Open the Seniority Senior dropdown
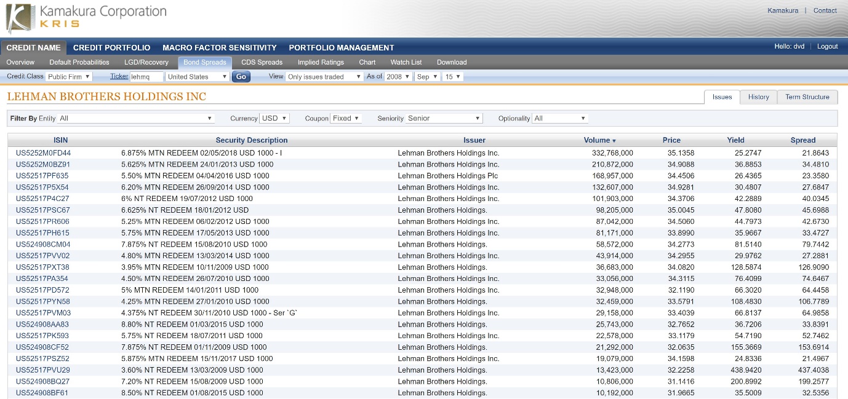The image size is (848, 399). pos(444,118)
